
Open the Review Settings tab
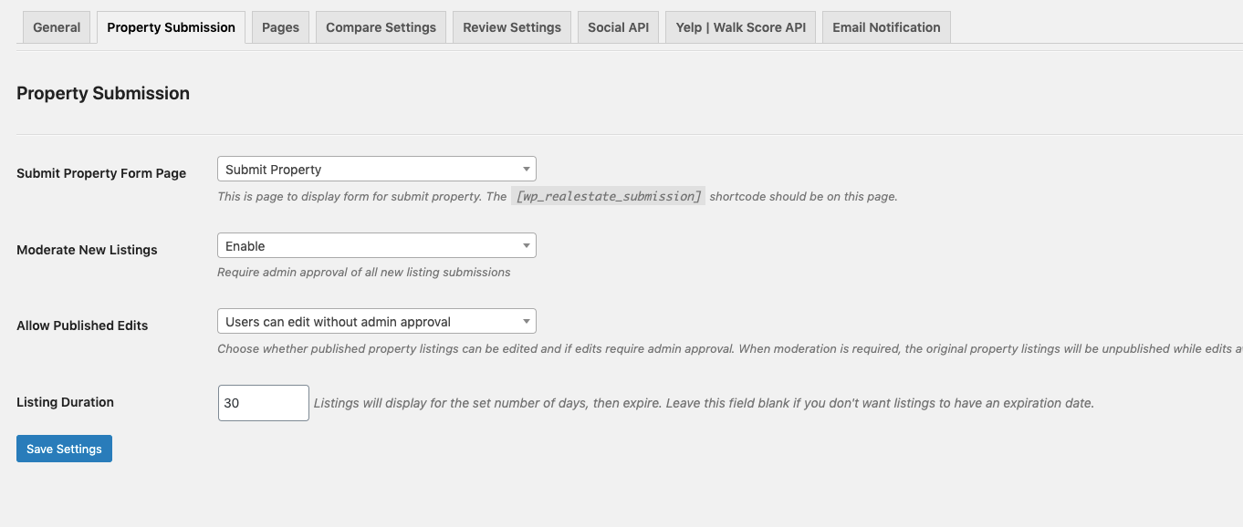coord(511,27)
